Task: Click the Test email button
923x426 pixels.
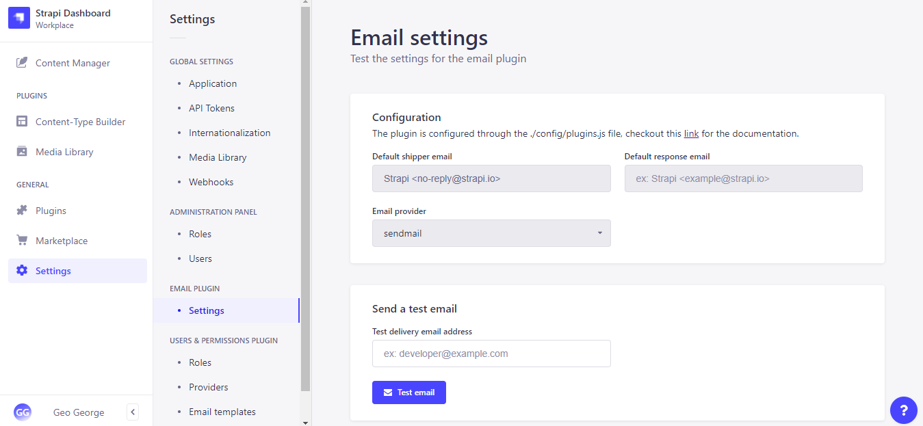Action: point(408,392)
